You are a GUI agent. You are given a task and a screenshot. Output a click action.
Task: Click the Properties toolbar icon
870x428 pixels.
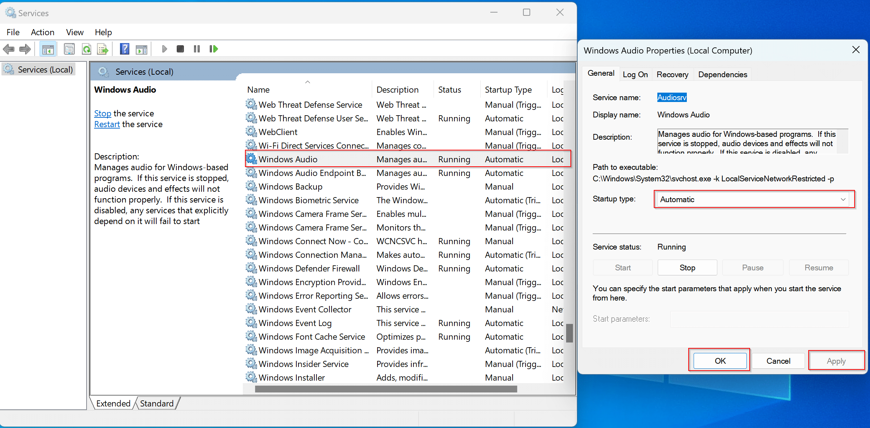coord(69,49)
